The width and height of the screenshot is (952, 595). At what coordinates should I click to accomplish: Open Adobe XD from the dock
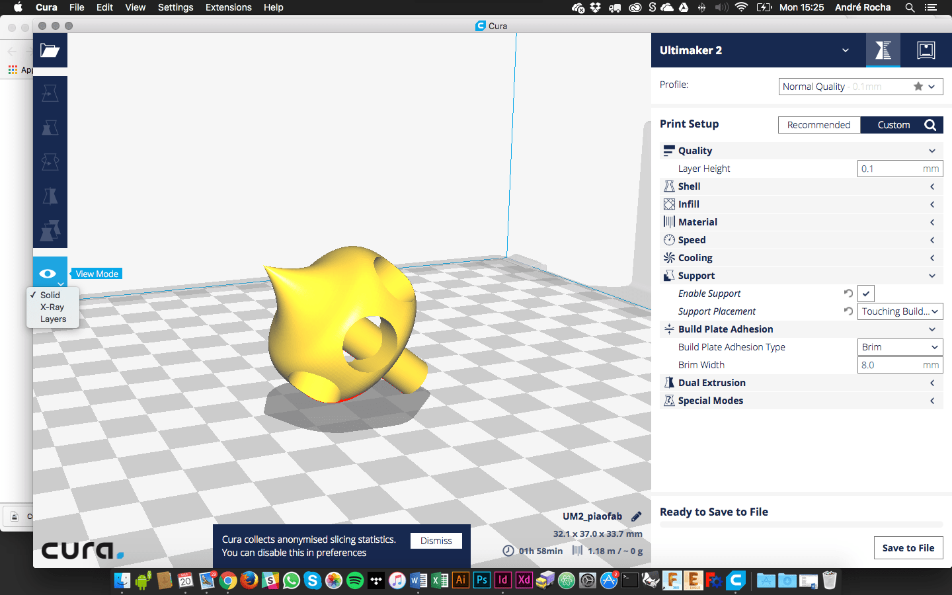[x=524, y=580]
